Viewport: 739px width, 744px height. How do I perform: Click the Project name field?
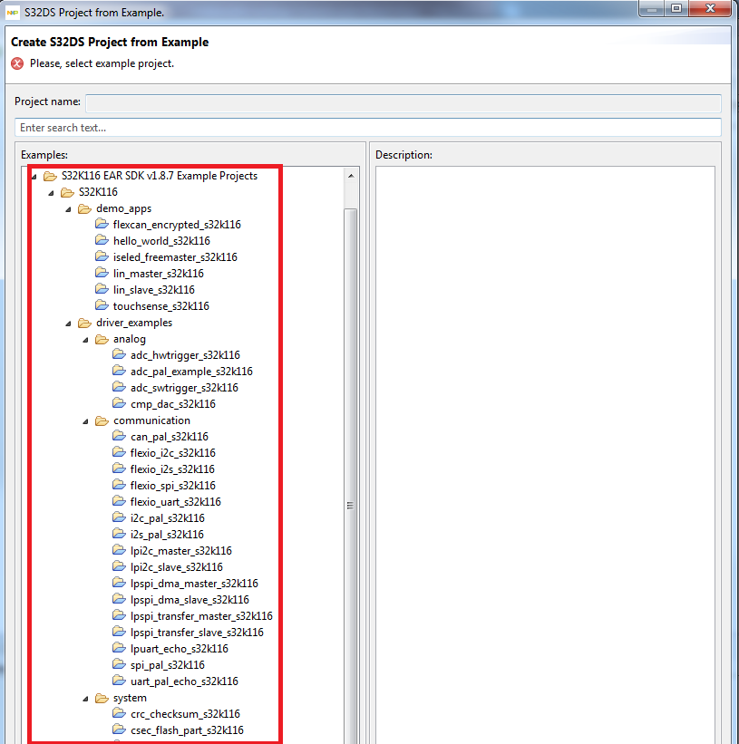click(x=403, y=103)
